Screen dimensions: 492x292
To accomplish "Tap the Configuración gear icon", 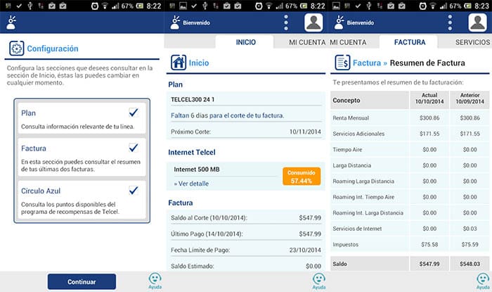I will click(x=17, y=49).
